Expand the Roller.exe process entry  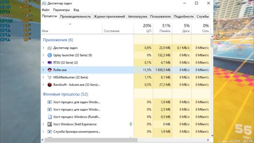tap(43, 70)
